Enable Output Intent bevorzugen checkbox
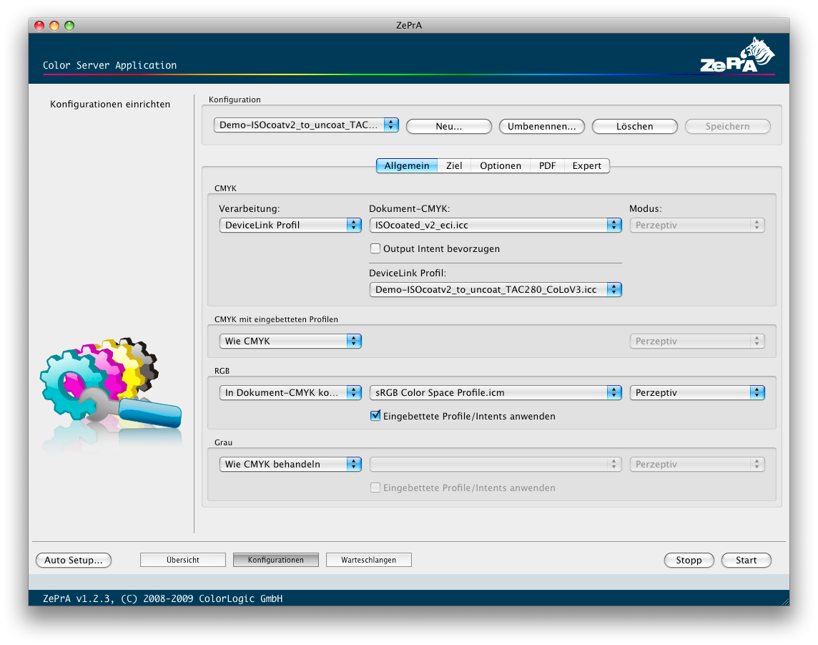This screenshot has width=818, height=645. tap(375, 248)
